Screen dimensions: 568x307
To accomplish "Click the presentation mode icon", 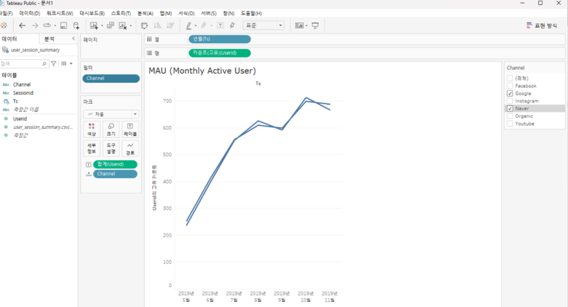I will (315, 26).
